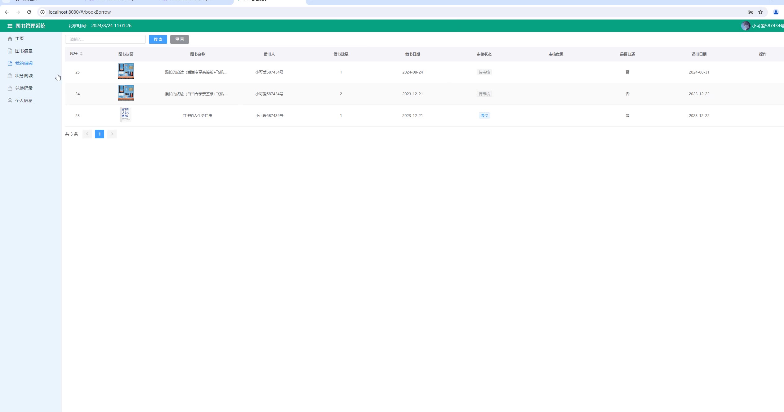
Task: Click user avatar in top header
Action: 746,26
